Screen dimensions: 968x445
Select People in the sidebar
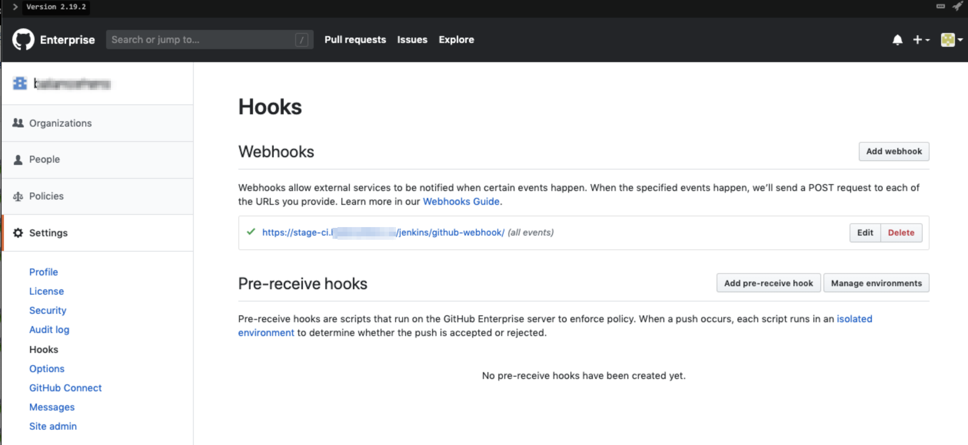pos(45,159)
